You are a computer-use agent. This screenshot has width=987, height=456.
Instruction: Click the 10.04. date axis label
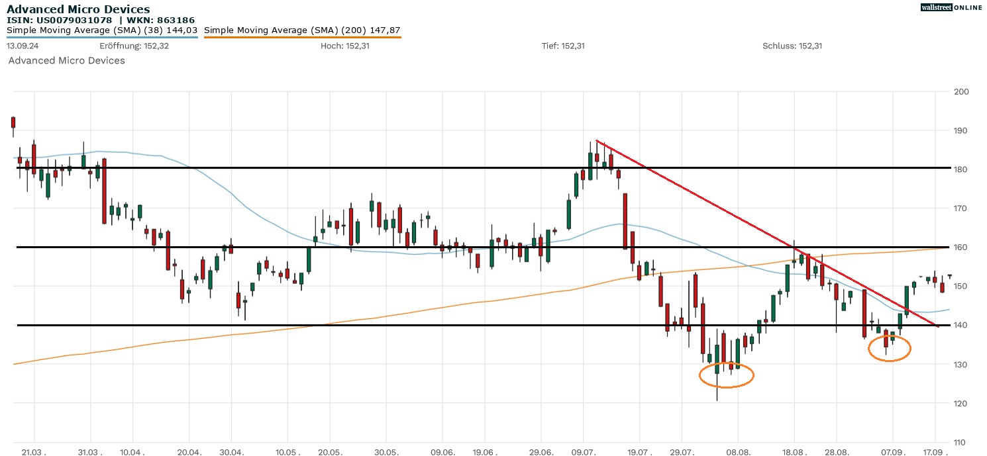point(132,452)
